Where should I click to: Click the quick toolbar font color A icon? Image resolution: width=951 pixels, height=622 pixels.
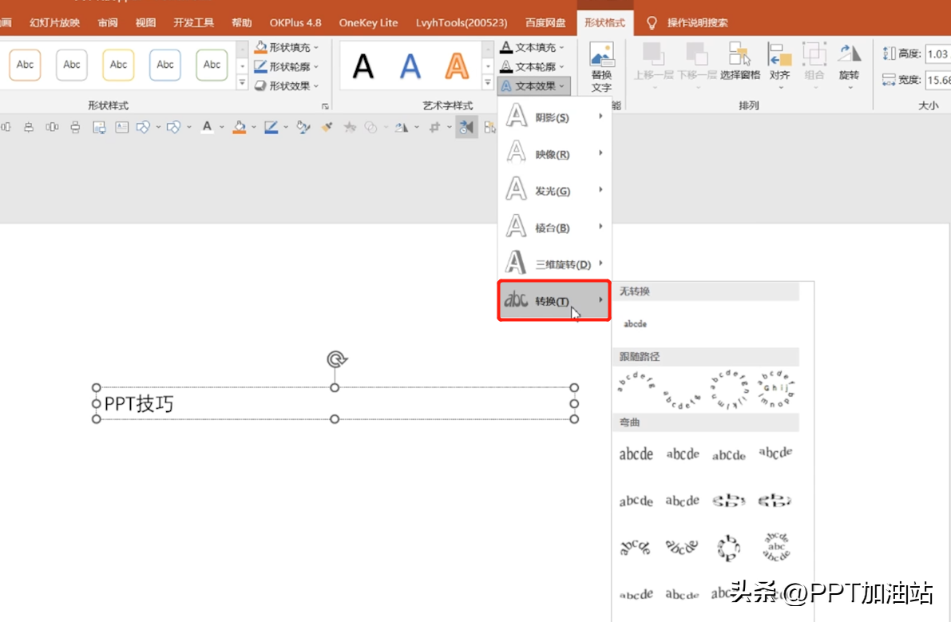click(x=208, y=127)
